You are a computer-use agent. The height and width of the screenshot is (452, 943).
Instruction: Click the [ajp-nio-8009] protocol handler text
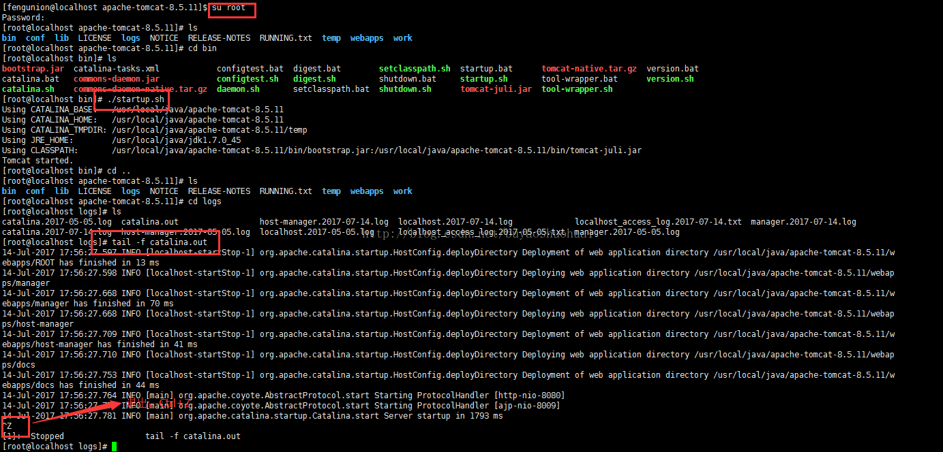pyautogui.click(x=524, y=406)
